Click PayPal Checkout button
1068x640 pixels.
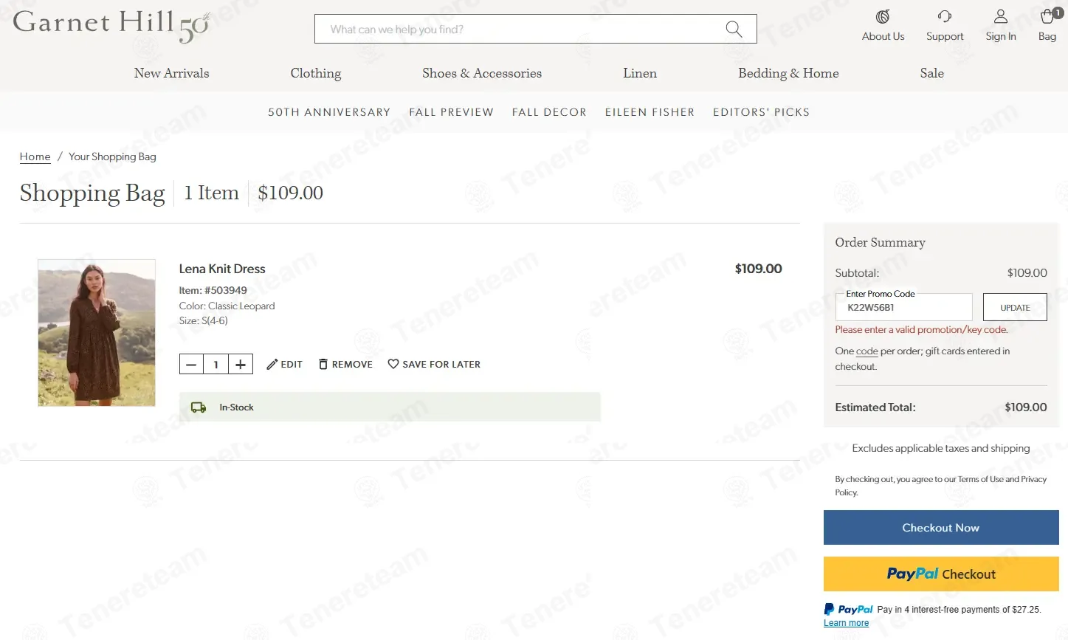click(x=941, y=574)
